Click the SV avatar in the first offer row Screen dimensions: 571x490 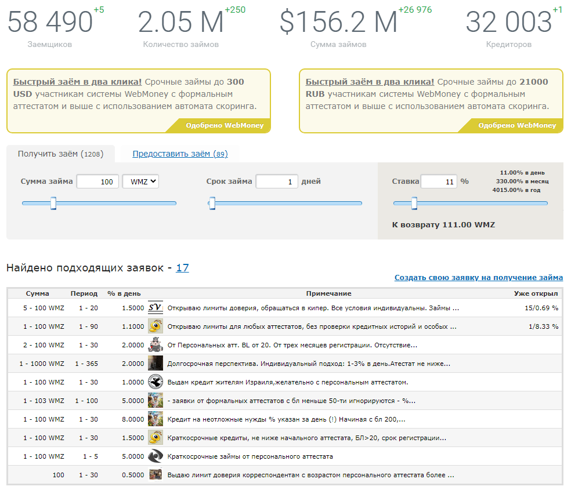[155, 308]
